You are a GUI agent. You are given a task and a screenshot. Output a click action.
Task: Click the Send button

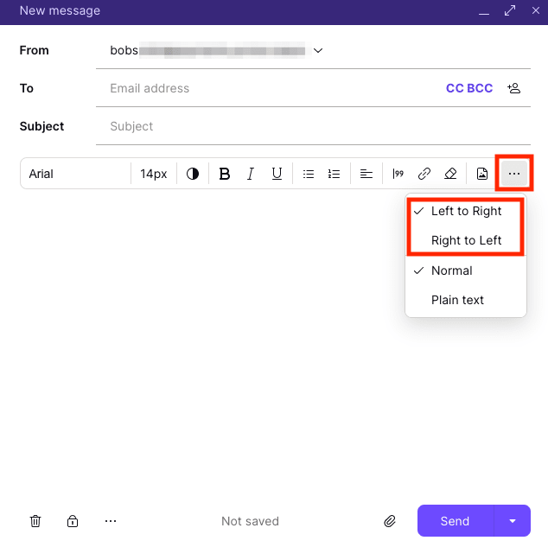(456, 521)
